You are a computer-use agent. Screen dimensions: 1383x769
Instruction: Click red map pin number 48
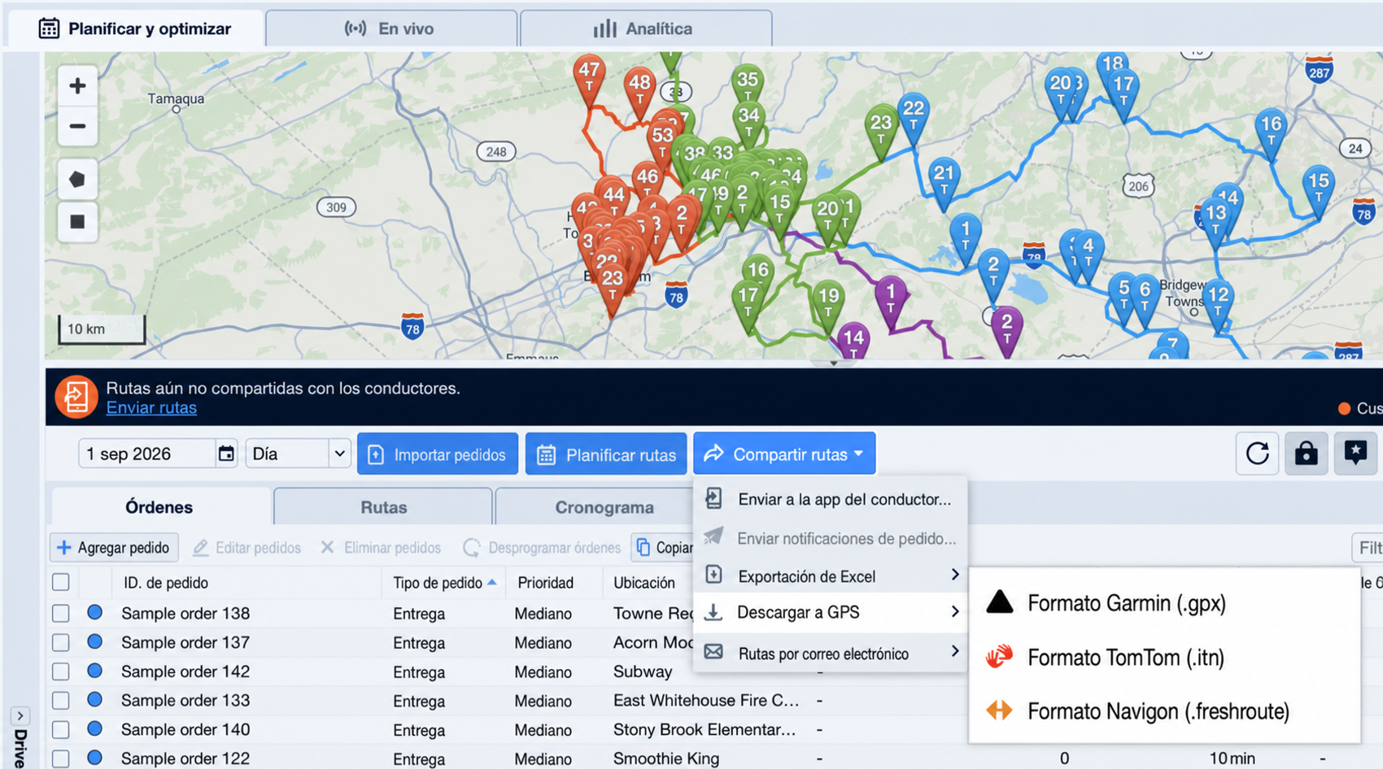click(x=639, y=91)
